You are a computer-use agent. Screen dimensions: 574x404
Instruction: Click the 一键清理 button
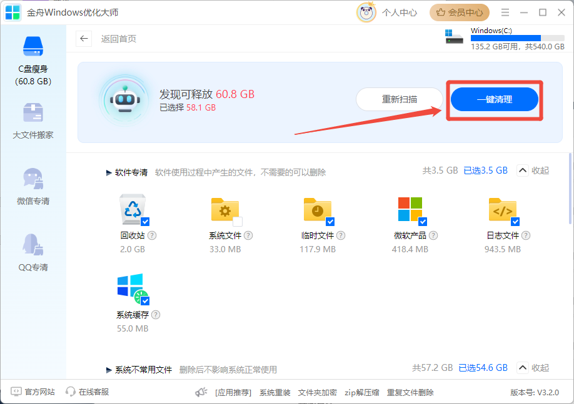click(x=494, y=99)
